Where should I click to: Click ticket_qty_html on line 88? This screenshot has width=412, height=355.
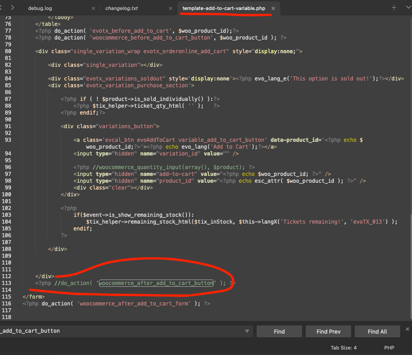158,106
